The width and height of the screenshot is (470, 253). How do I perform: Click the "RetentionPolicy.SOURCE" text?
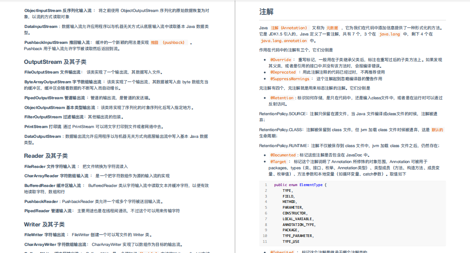pos(283,114)
